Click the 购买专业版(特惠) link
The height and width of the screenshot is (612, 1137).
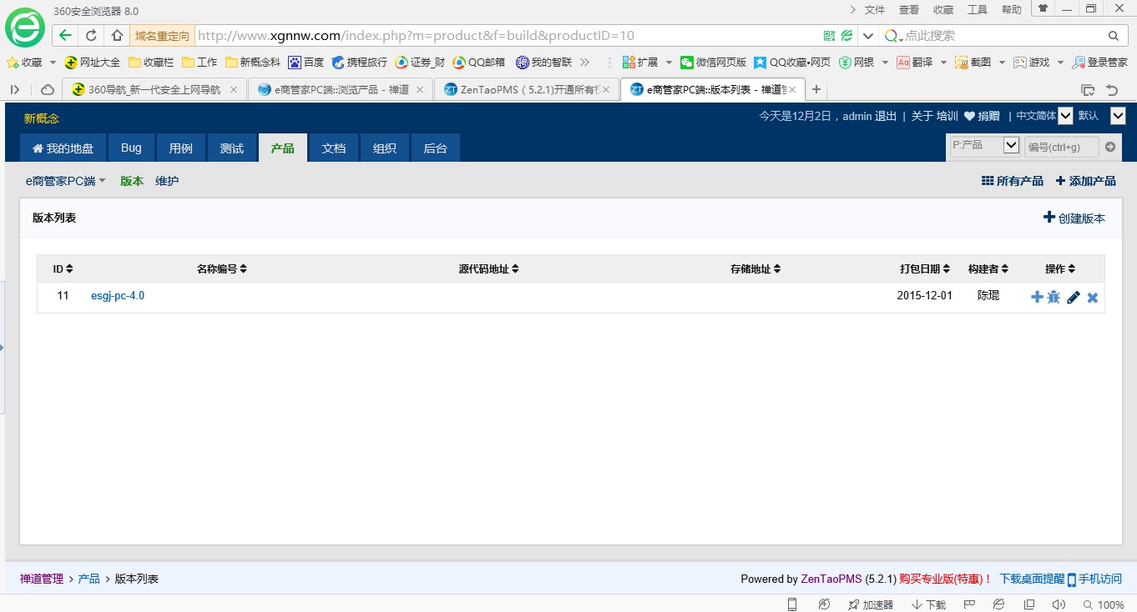(x=946, y=579)
